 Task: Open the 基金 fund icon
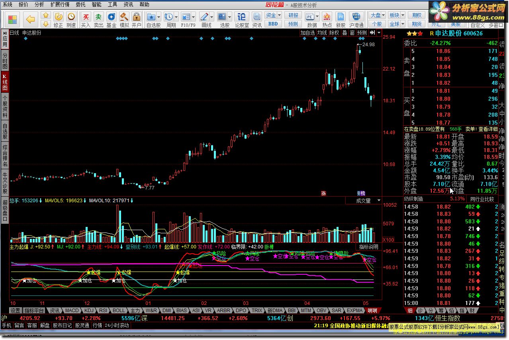[x=111, y=20]
